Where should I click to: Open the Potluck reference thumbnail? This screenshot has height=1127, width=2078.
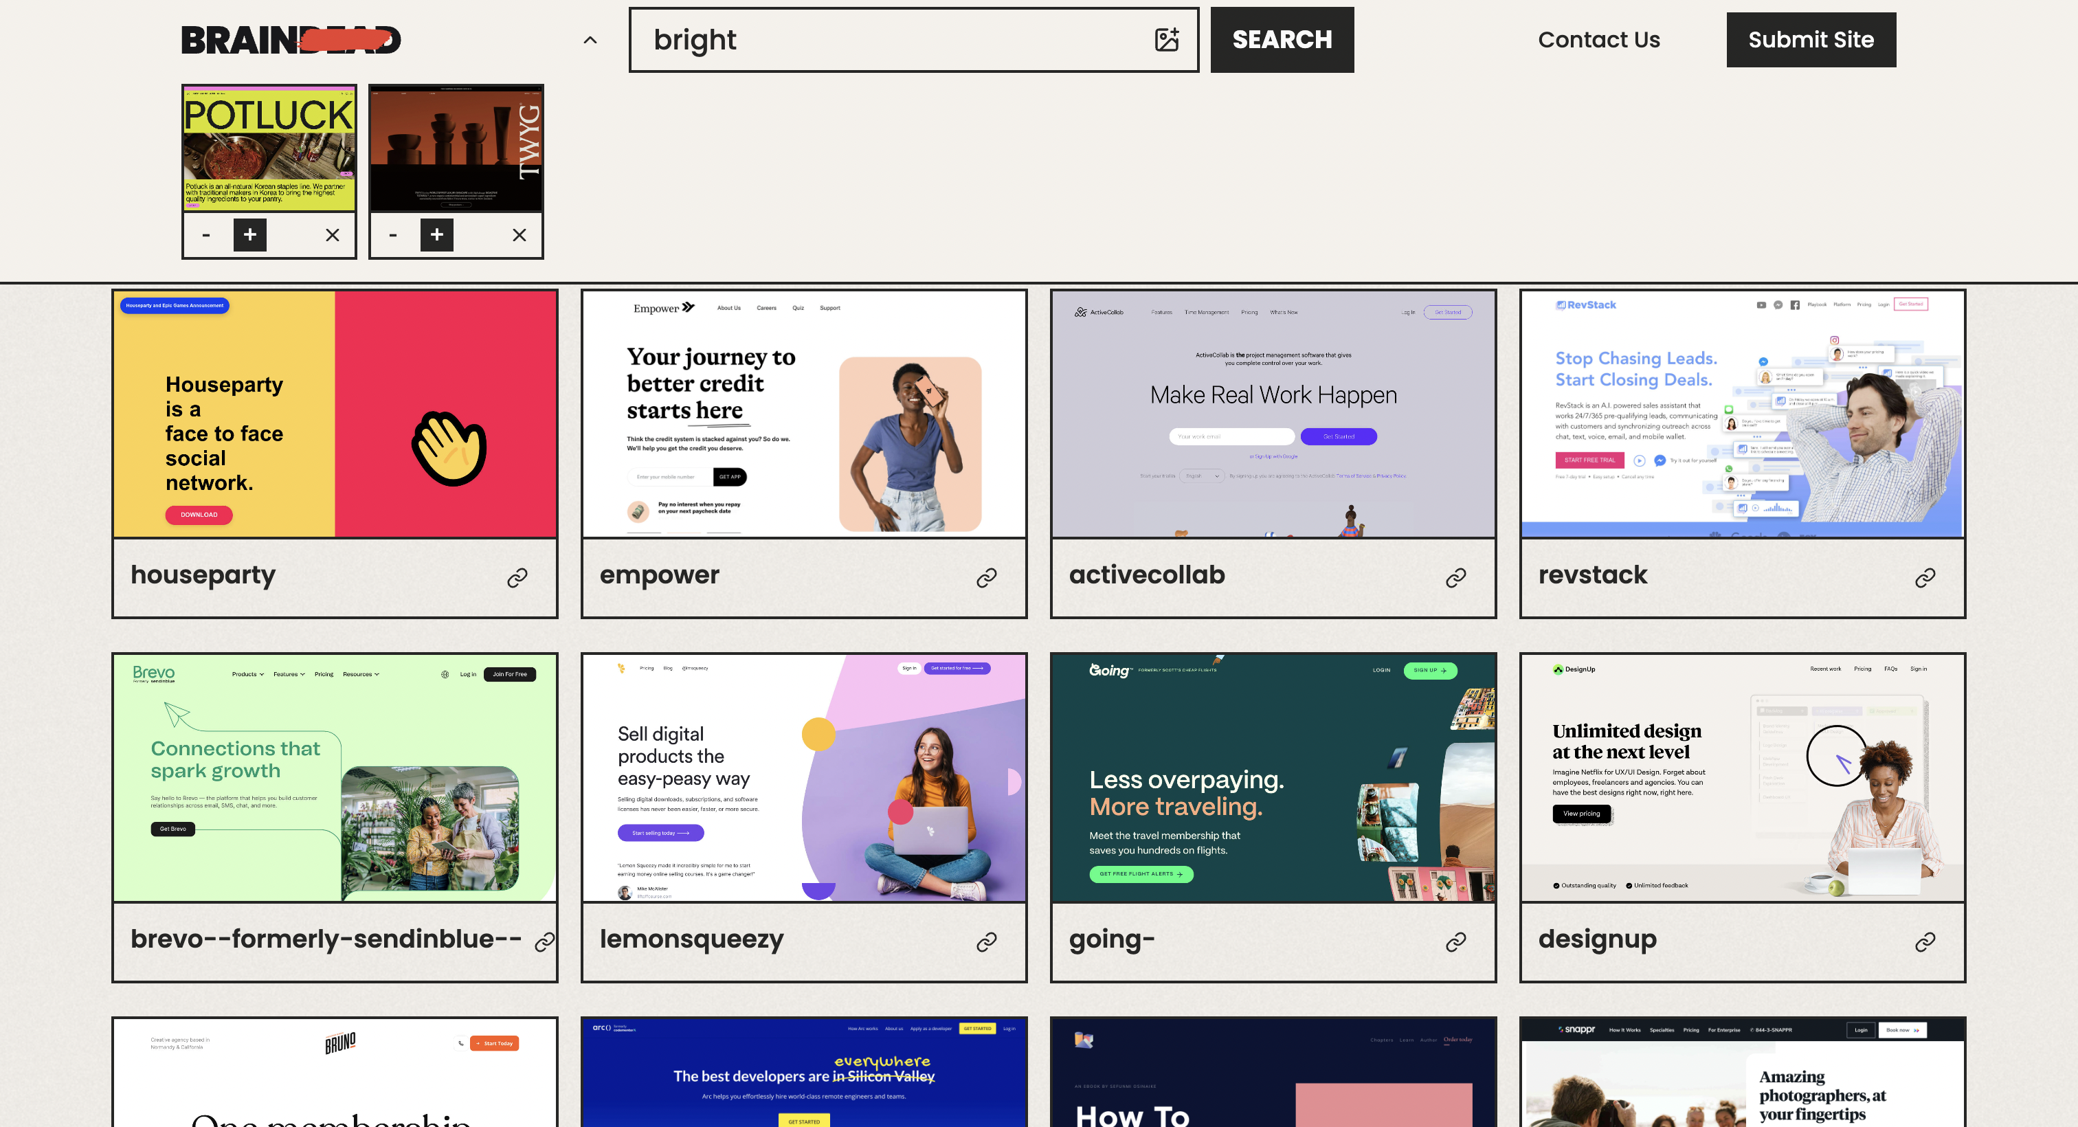(269, 148)
